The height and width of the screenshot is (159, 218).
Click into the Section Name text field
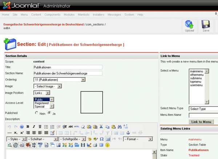coord(68,73)
